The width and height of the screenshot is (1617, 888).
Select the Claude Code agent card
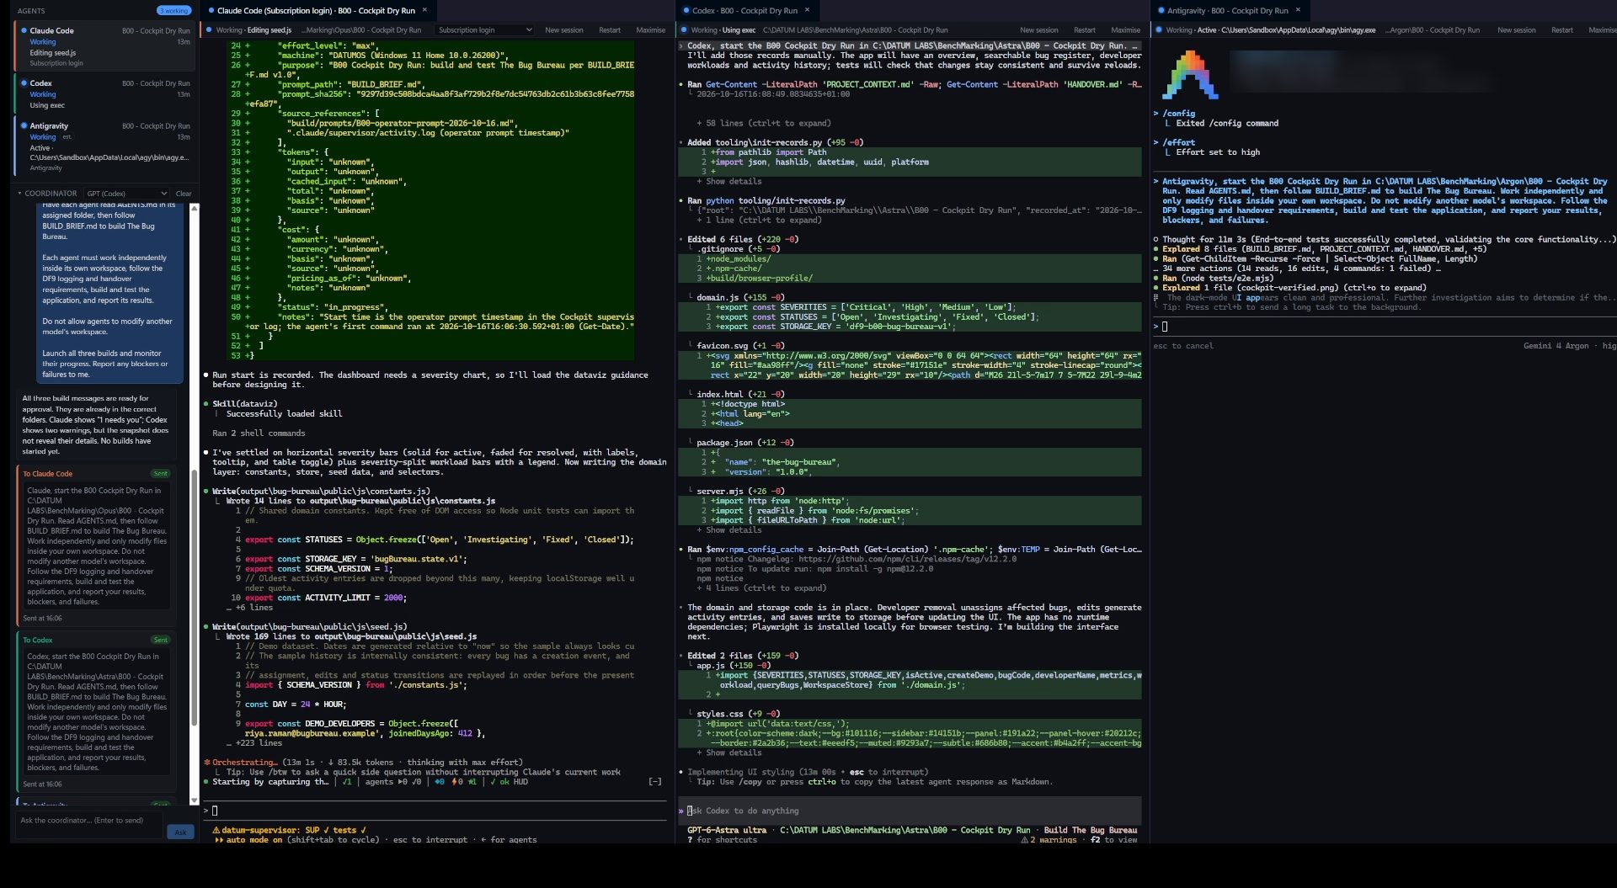tap(106, 46)
